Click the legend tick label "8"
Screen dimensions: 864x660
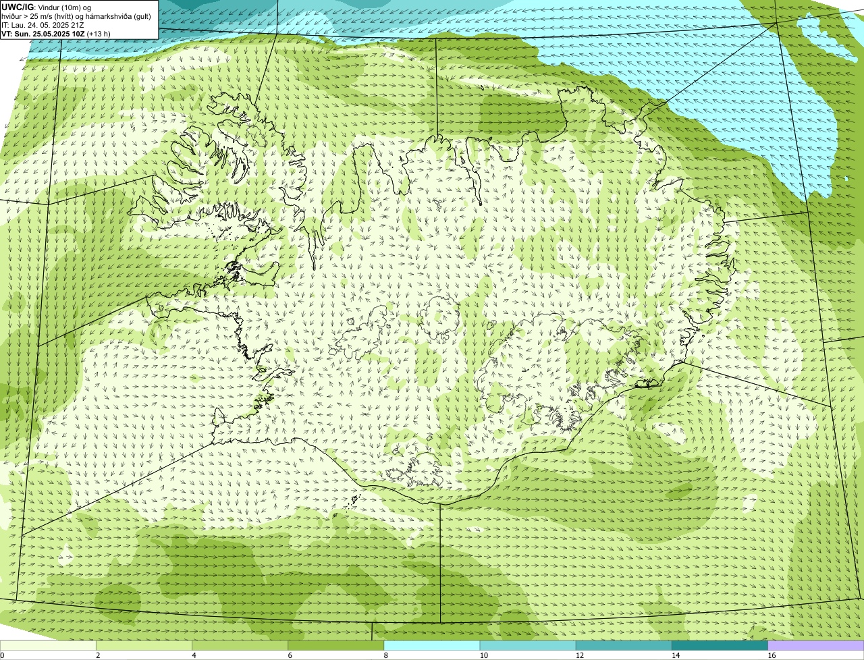[386, 655]
